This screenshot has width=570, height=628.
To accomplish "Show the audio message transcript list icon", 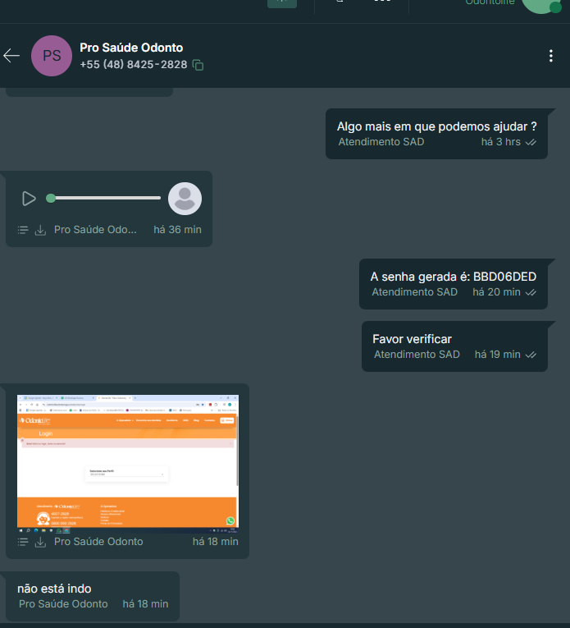I will click(23, 230).
